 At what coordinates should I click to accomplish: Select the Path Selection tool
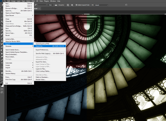coord(2,66)
